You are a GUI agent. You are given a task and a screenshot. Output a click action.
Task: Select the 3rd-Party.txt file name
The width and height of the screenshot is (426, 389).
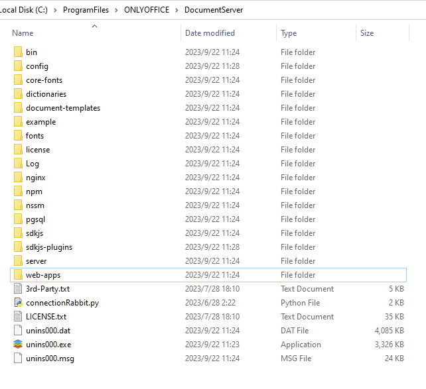pos(48,289)
